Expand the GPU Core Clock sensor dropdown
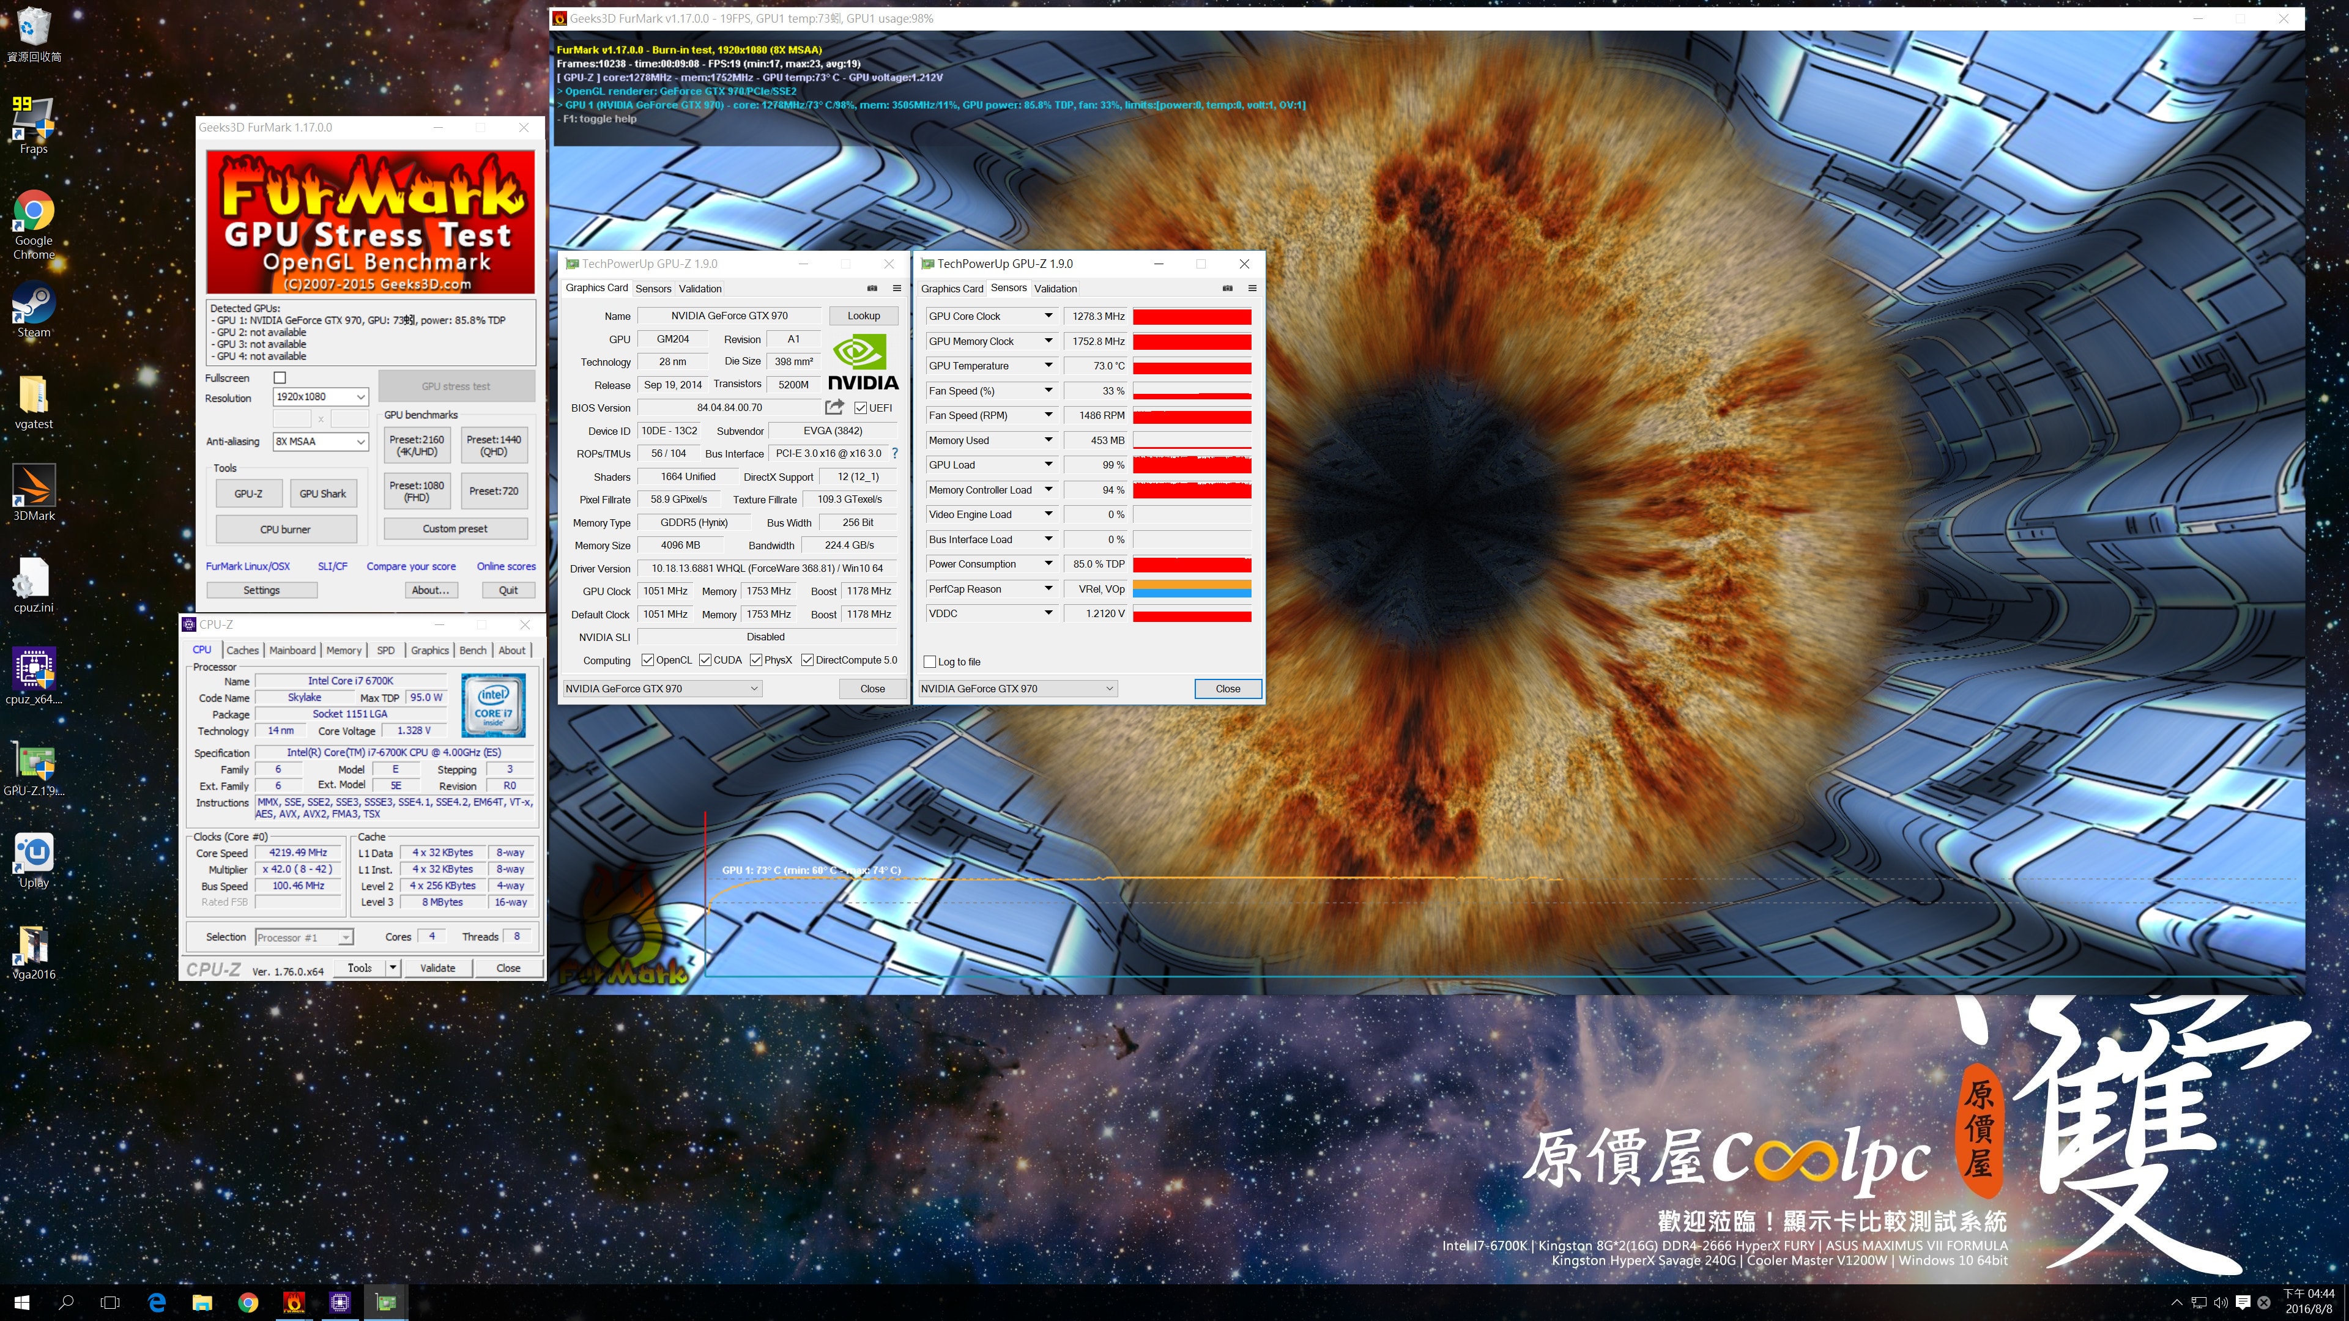Screen dimensions: 2349x1321 (x=1048, y=316)
